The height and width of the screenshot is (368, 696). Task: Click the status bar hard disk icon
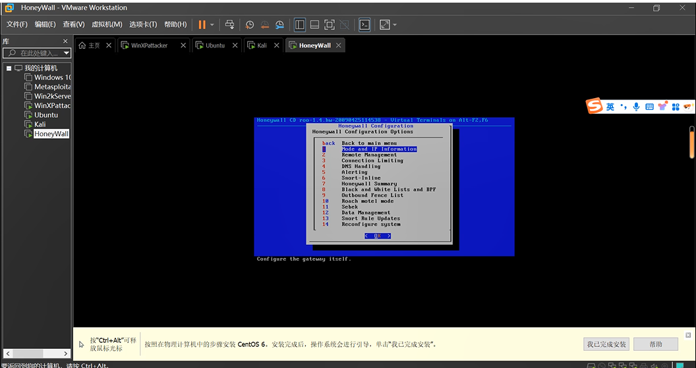coord(591,366)
